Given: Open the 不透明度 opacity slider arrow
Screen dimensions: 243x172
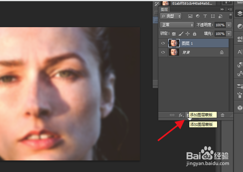Looking at the screenshot, I should [x=229, y=25].
